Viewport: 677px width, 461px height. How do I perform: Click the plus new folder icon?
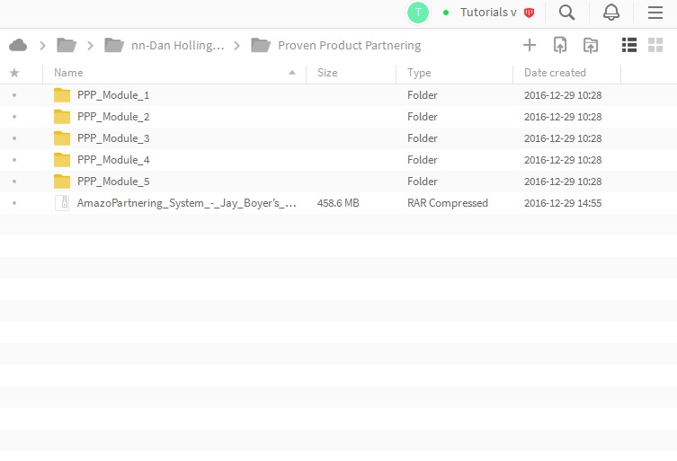coord(530,45)
